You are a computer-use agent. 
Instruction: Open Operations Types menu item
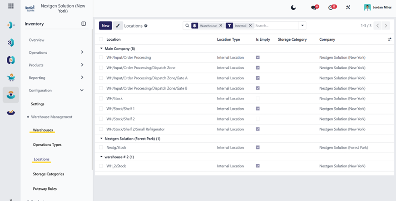coord(47,145)
